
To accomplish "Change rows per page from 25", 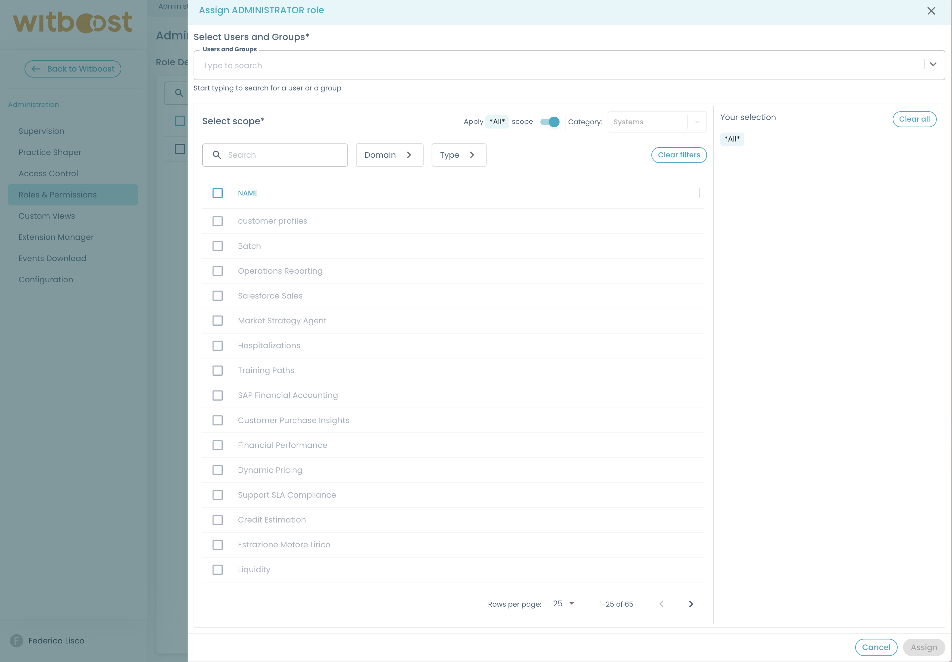I will pos(564,604).
